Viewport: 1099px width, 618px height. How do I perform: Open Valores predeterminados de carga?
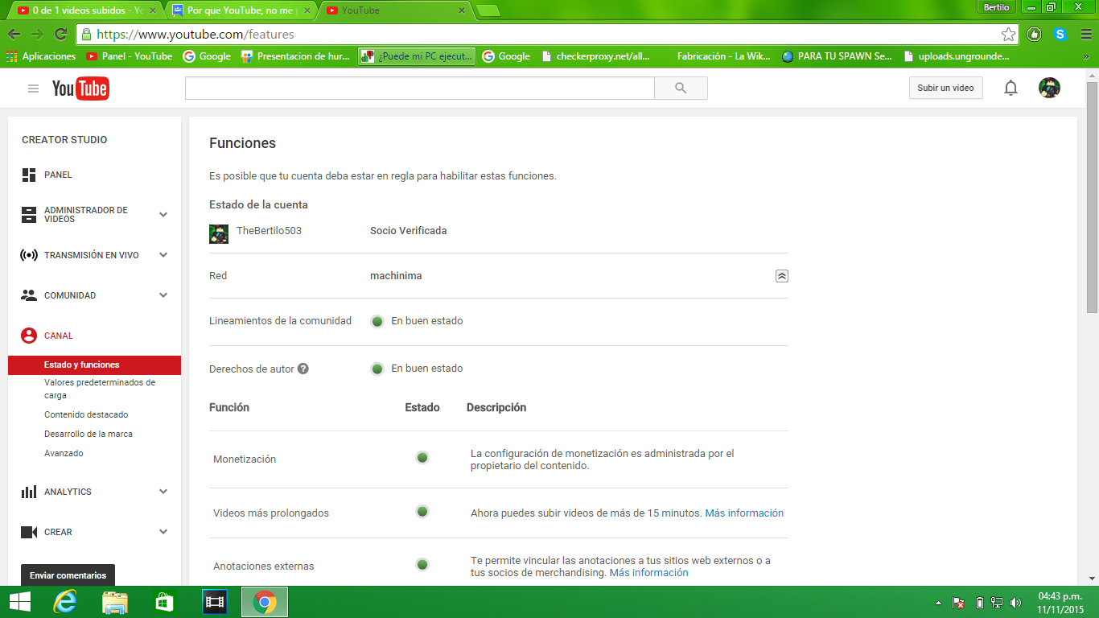pyautogui.click(x=100, y=389)
